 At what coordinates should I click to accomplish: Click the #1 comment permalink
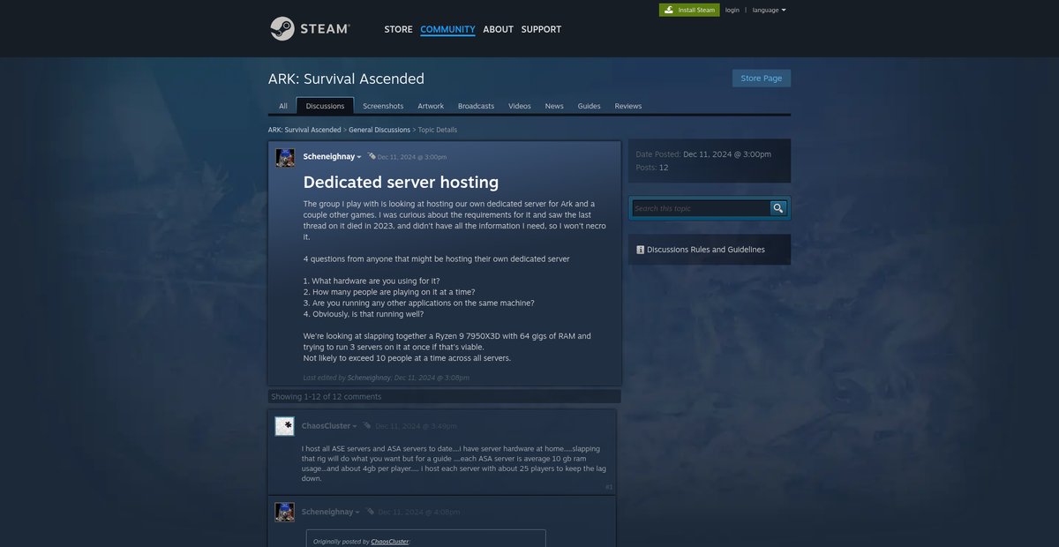pyautogui.click(x=609, y=486)
